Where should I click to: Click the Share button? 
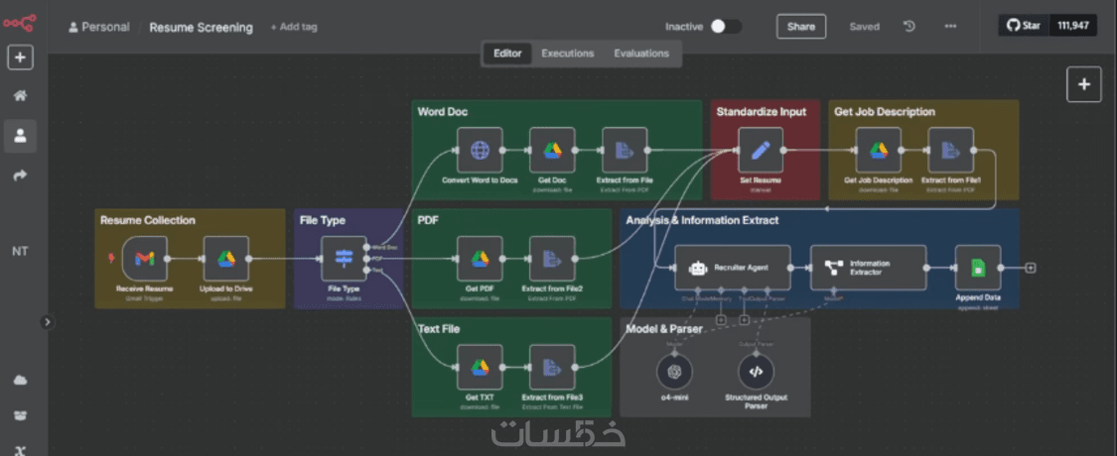tap(801, 27)
